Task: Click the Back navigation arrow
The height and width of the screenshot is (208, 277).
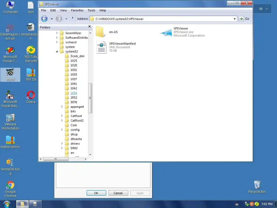Action: tap(44, 19)
